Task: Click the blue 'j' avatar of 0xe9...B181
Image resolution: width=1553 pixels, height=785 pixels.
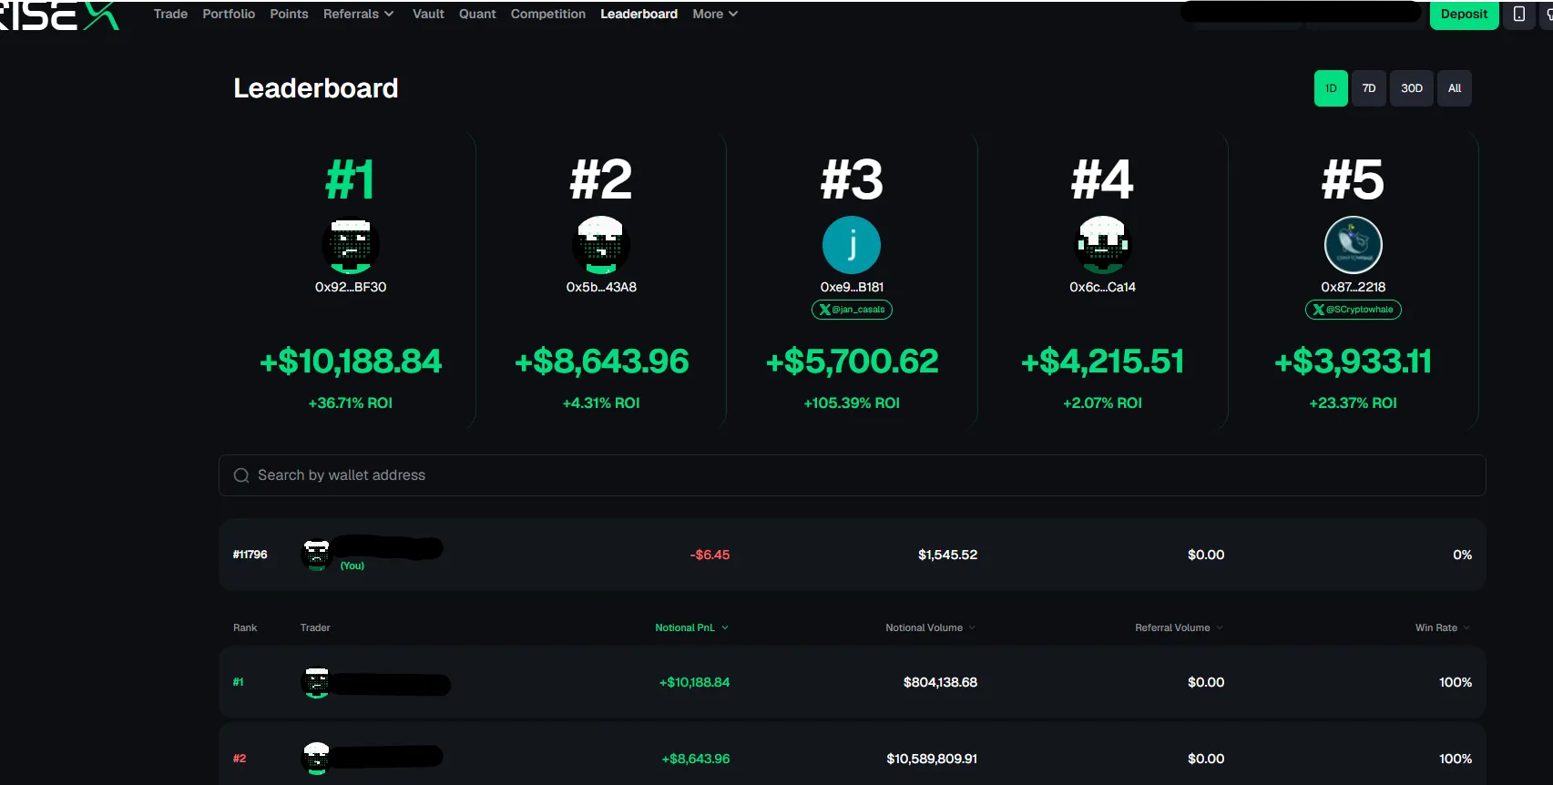Action: pyautogui.click(x=852, y=245)
